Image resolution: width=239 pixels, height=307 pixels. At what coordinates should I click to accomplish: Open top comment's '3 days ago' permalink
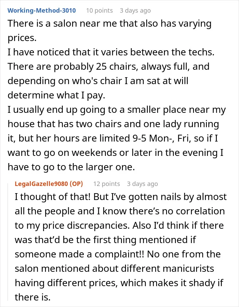click(135, 10)
